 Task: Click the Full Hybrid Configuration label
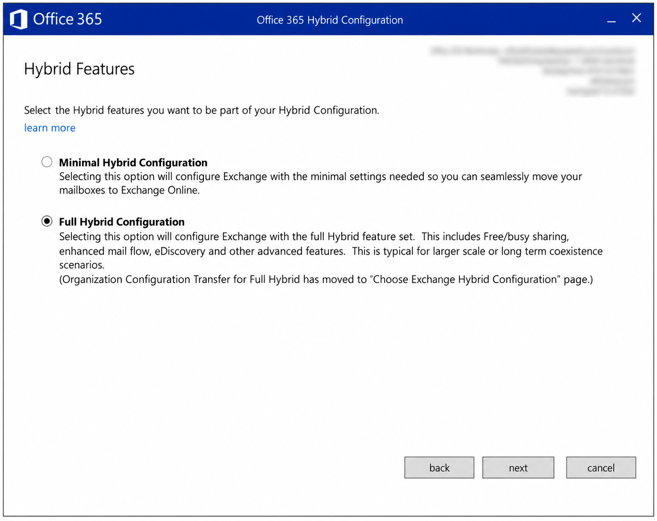point(122,222)
